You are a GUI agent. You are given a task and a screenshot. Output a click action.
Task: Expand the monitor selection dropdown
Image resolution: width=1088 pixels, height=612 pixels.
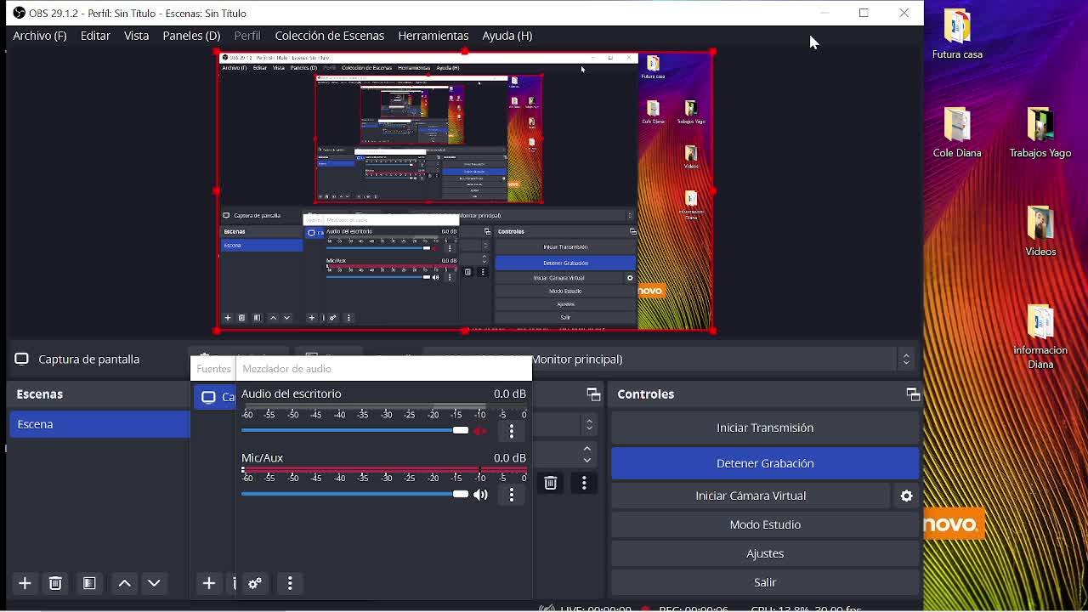[906, 360]
